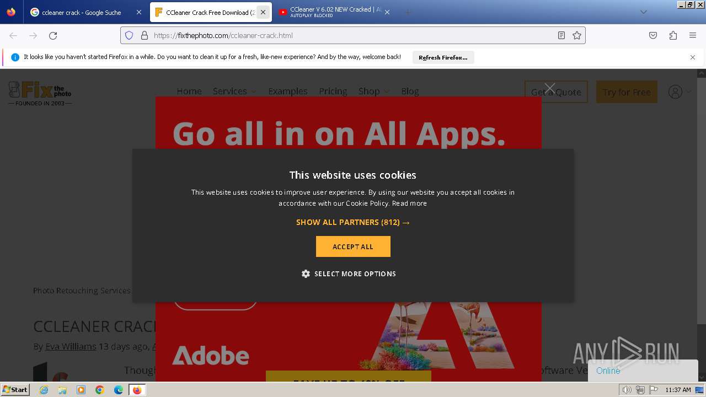Click the browser back arrow
This screenshot has height=397, width=706.
click(13, 35)
